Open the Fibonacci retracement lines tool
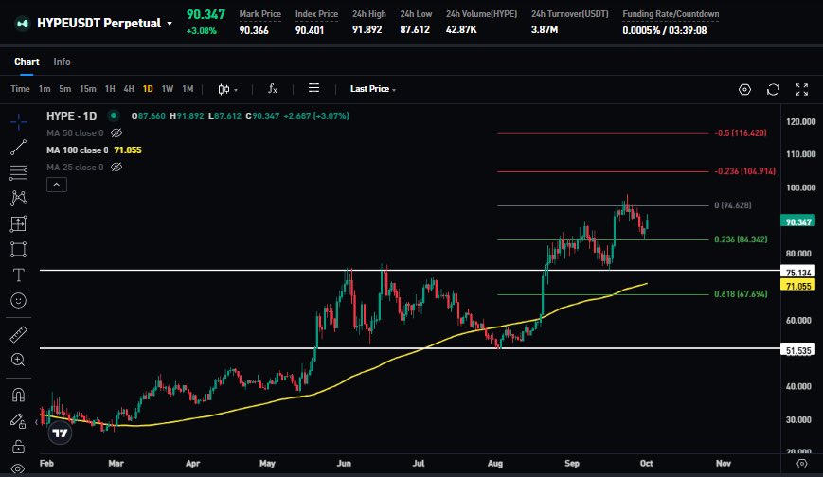 coord(18,172)
